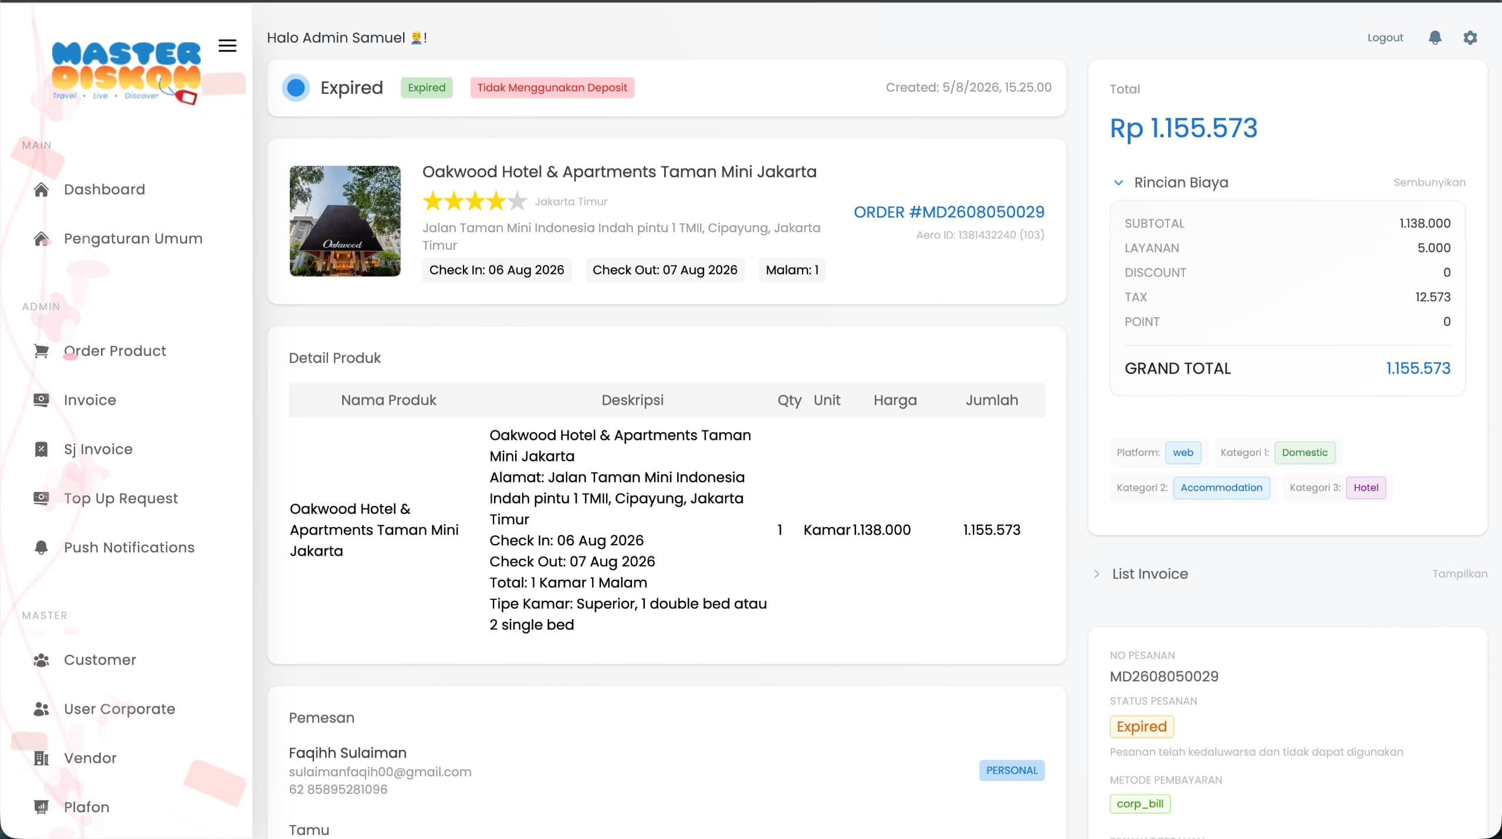Click Check In: 06 Aug 2026 chip
The width and height of the screenshot is (1502, 839).
(x=496, y=270)
